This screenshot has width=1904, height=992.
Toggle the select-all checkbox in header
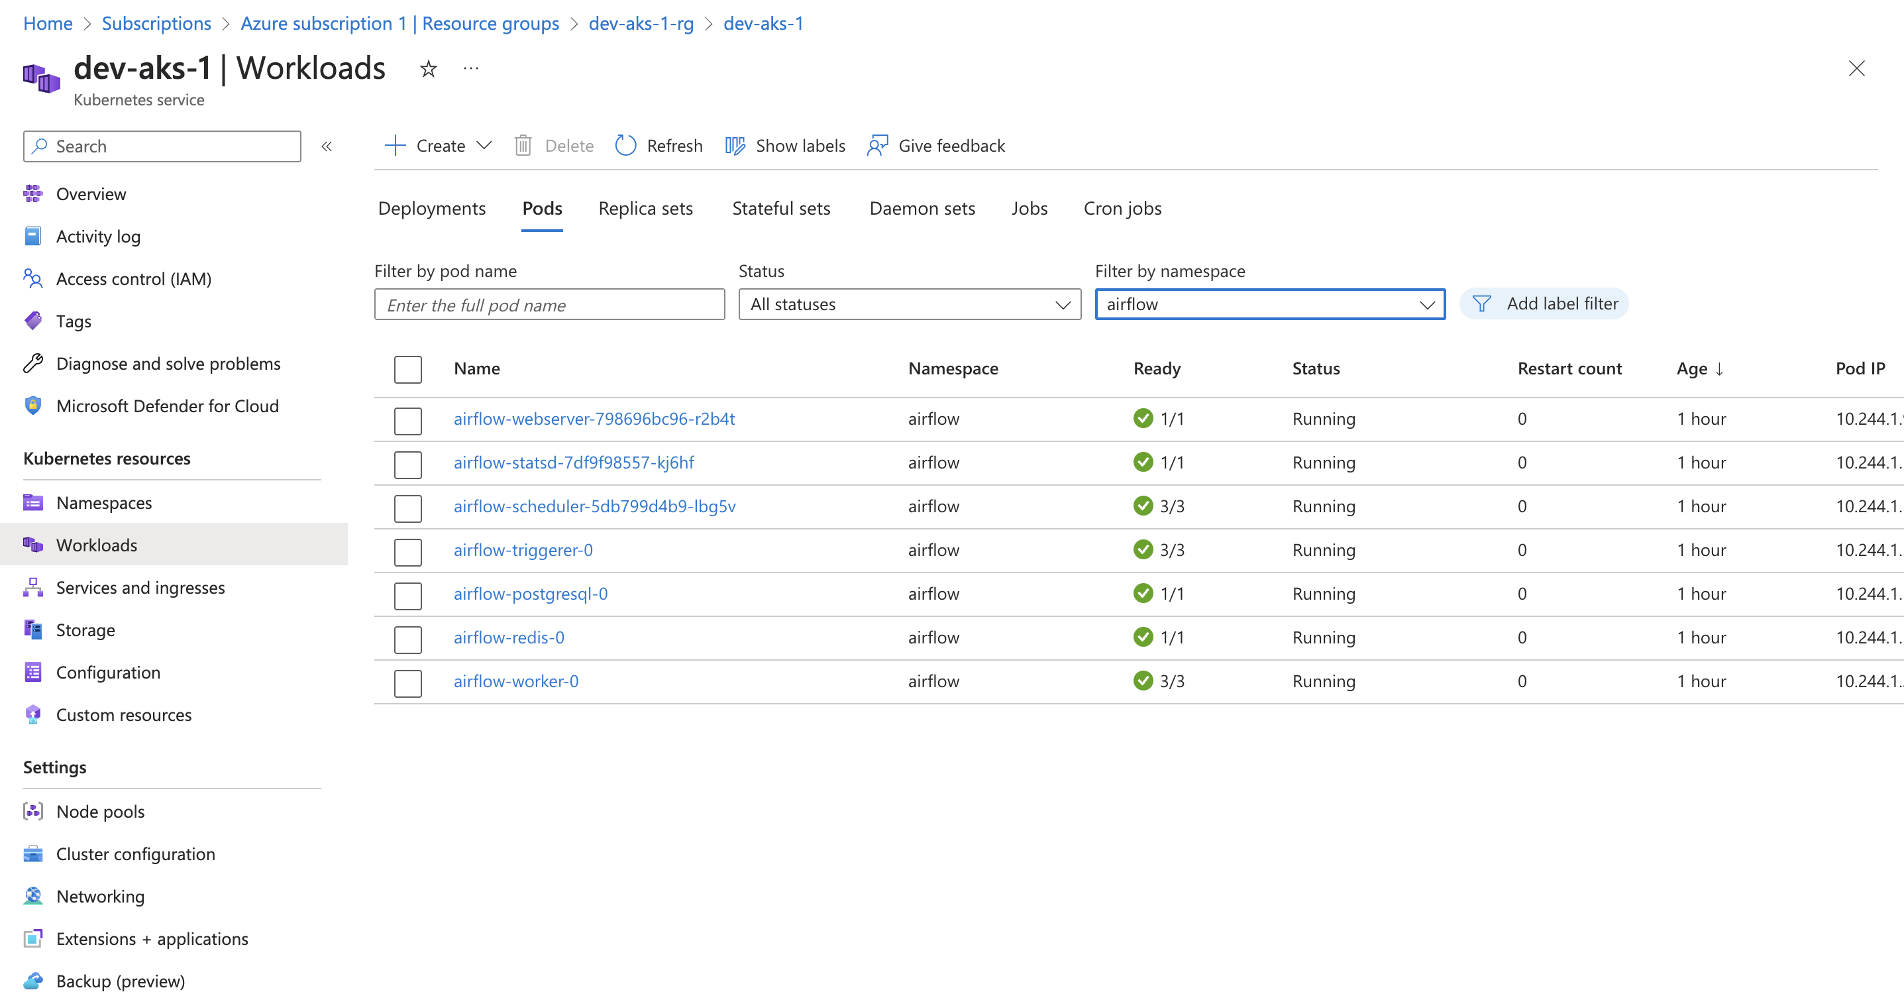click(x=407, y=369)
